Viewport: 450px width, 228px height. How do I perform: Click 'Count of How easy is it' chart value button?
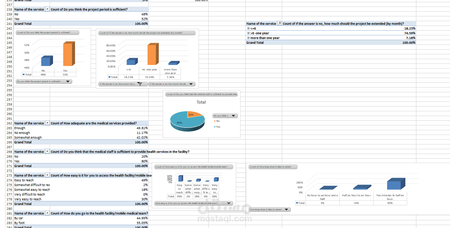click(x=193, y=167)
